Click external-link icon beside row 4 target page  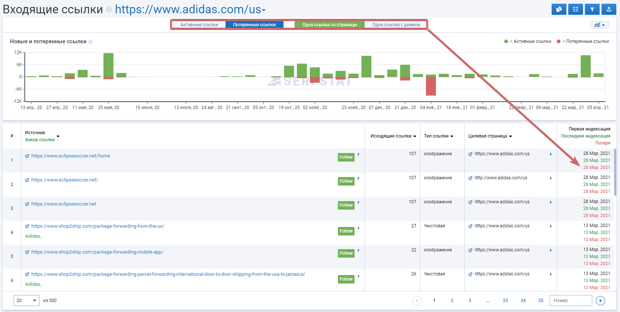tap(470, 226)
